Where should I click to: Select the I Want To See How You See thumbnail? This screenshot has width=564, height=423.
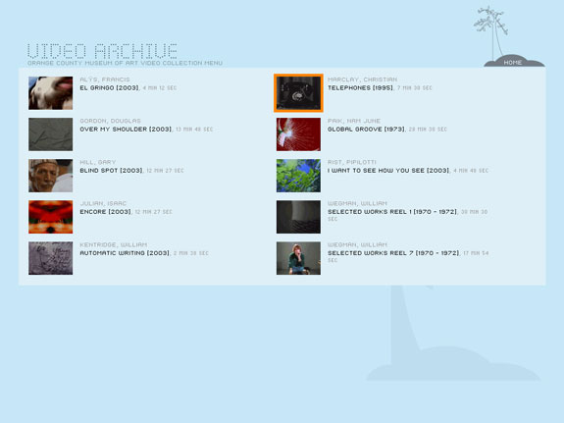pos(298,176)
